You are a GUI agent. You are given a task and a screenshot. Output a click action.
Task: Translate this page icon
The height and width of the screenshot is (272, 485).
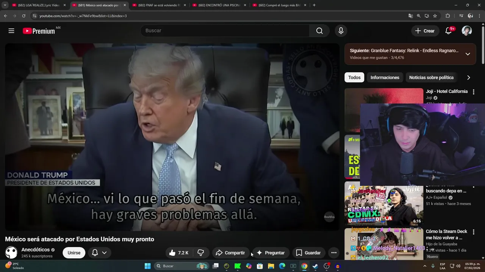click(x=410, y=16)
